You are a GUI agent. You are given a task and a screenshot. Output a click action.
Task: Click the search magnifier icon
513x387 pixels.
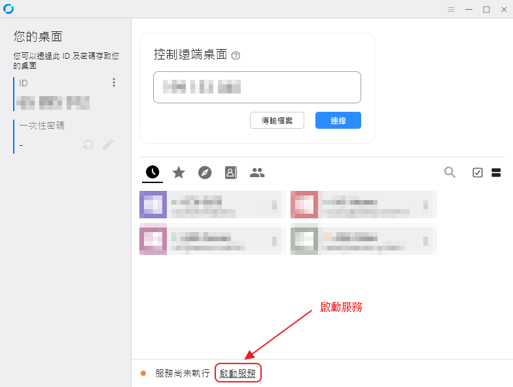tap(450, 173)
